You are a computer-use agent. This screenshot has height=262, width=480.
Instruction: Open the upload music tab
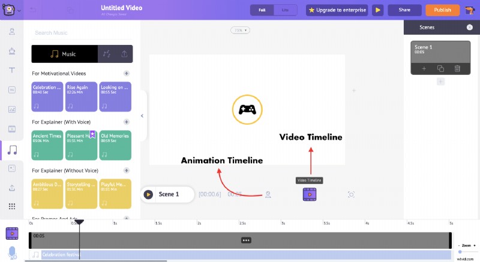click(124, 54)
